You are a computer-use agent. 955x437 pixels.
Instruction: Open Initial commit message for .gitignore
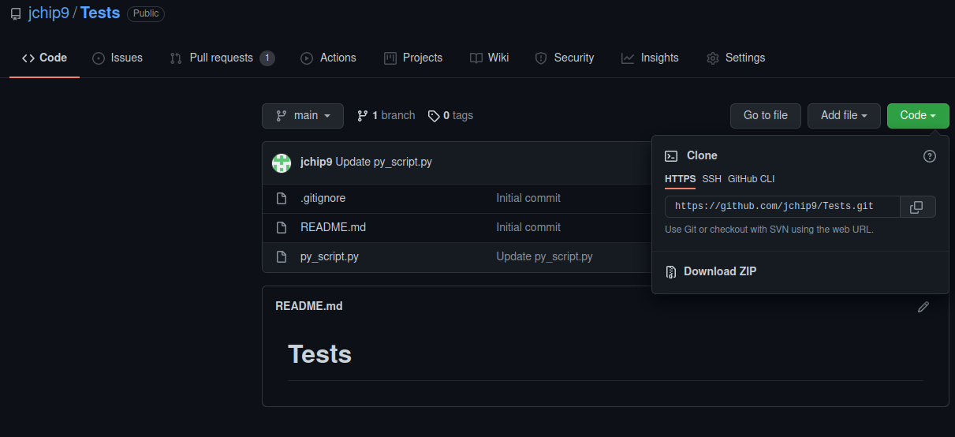tap(528, 198)
